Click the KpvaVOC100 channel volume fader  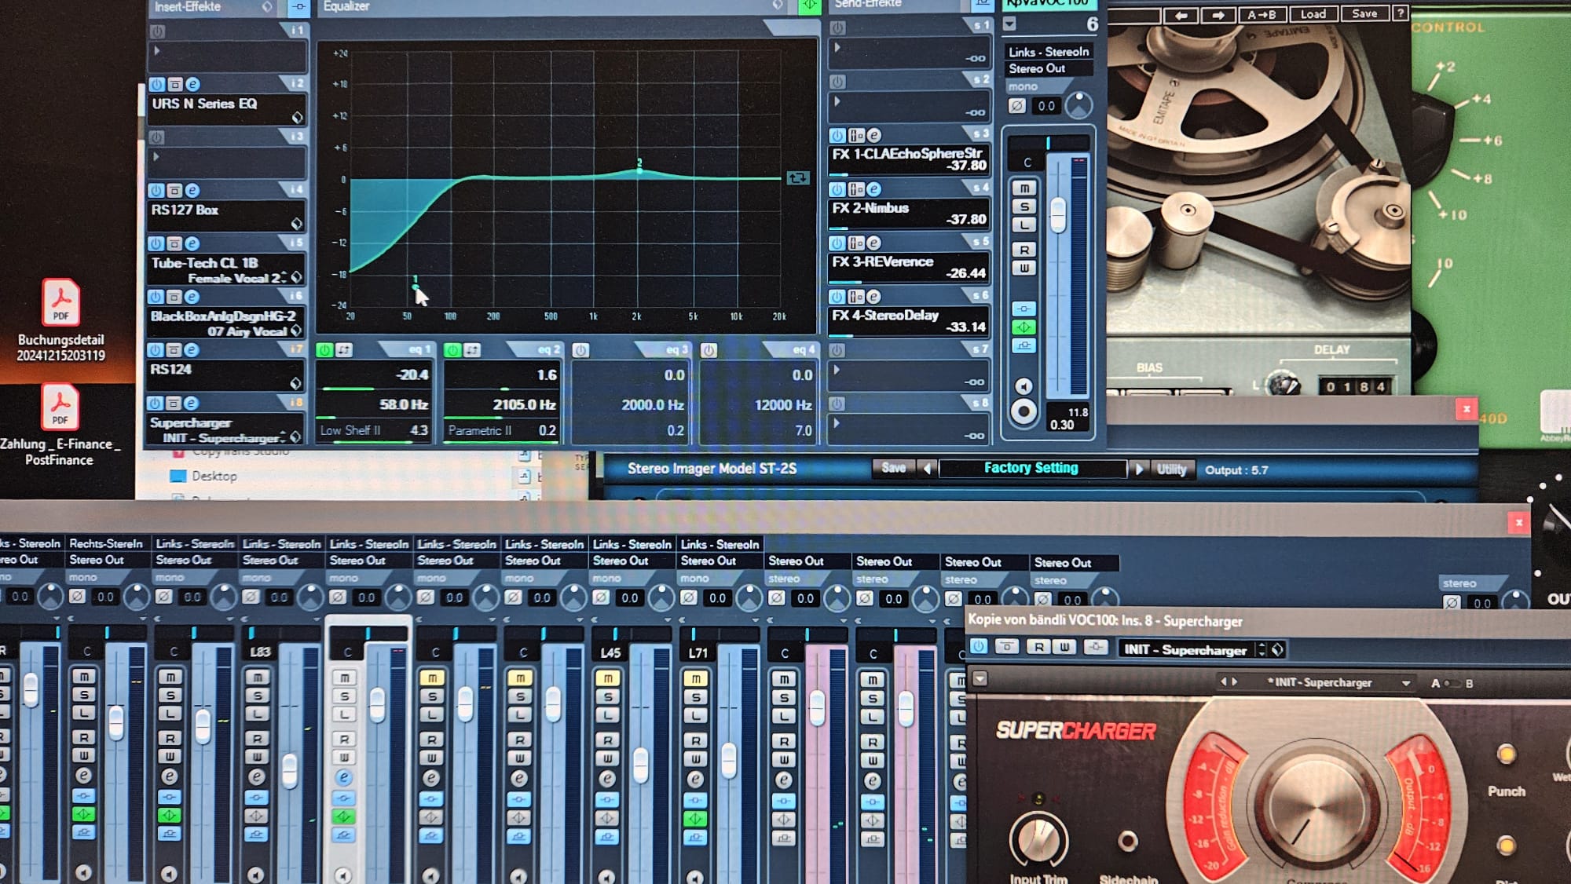pyautogui.click(x=1058, y=214)
